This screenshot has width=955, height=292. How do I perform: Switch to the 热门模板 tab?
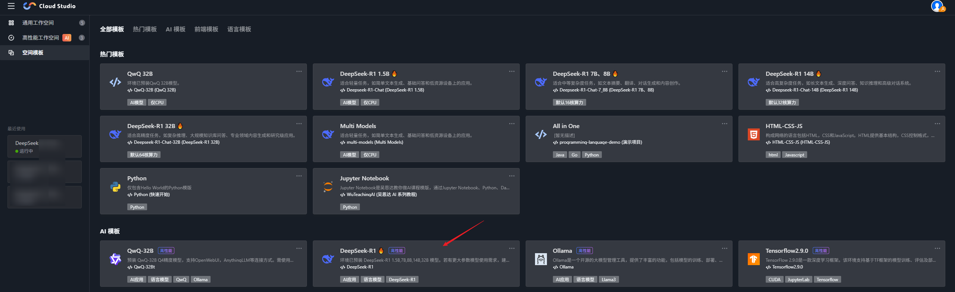145,29
